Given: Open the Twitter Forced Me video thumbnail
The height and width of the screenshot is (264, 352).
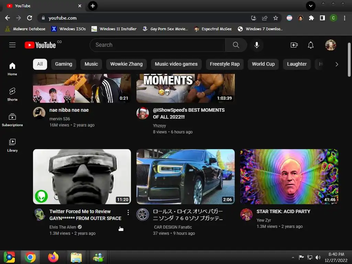Looking at the screenshot, I should (x=82, y=177).
